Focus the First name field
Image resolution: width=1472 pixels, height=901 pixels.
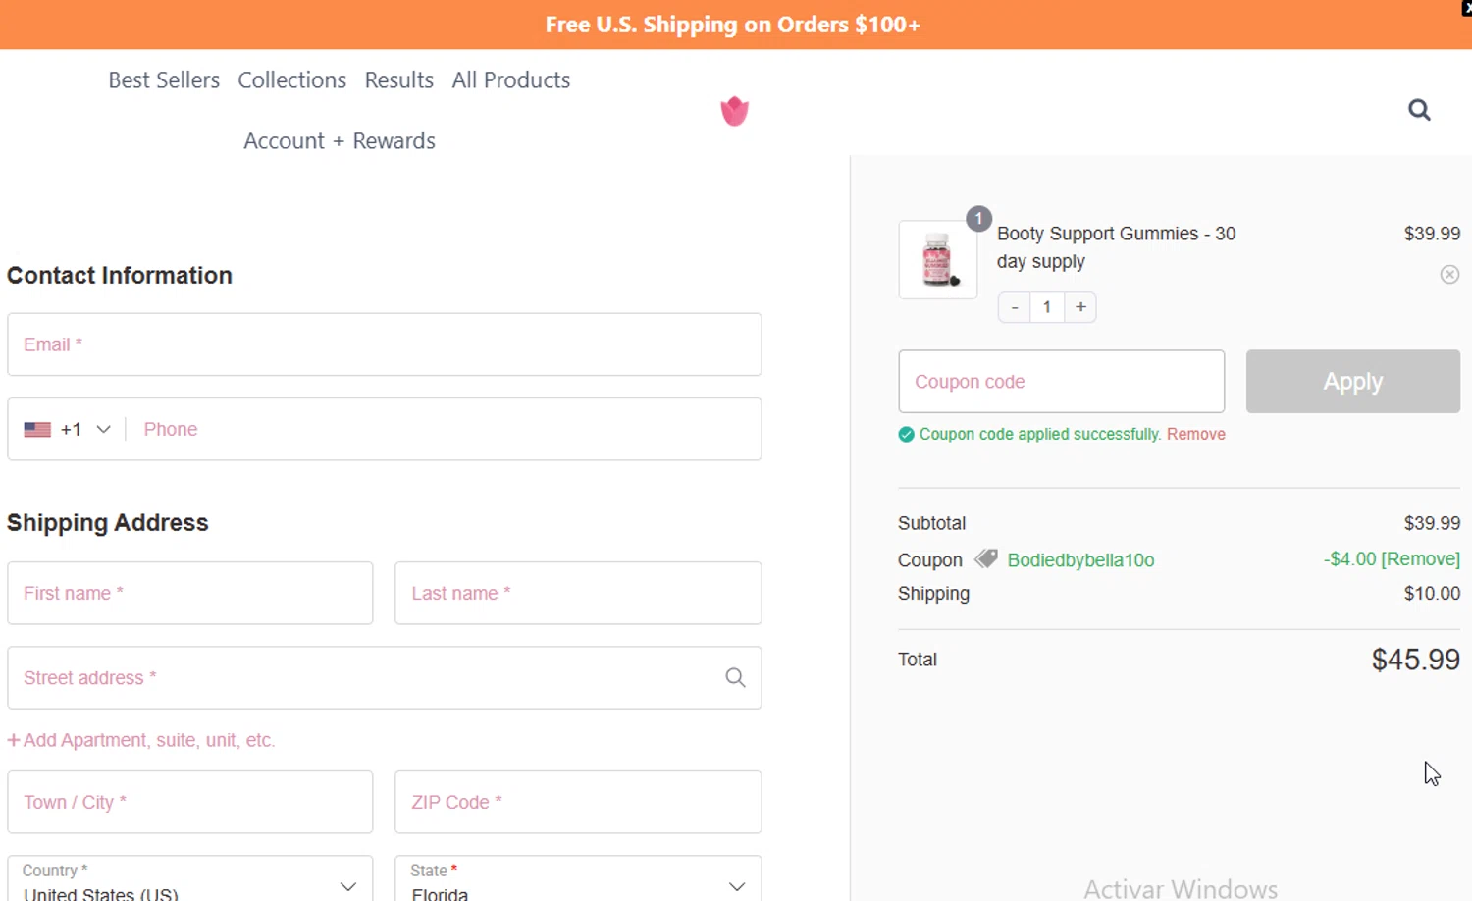[190, 593]
